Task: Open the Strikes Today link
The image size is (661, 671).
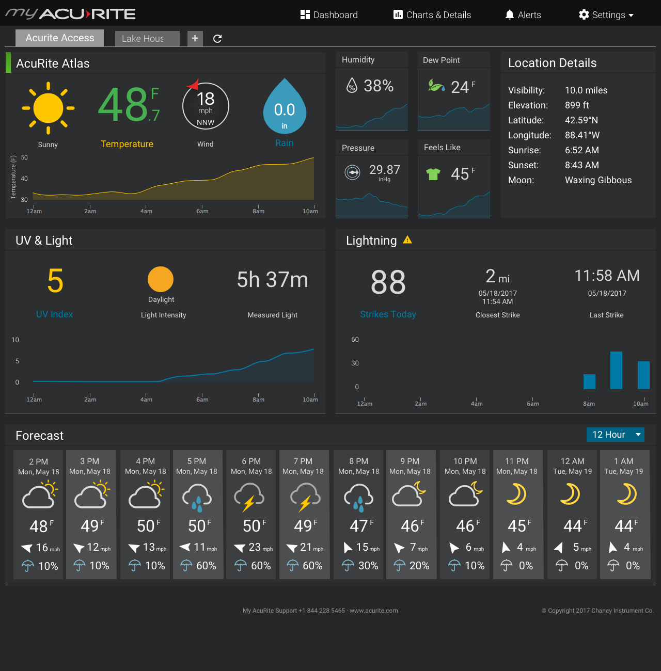Action: pyautogui.click(x=388, y=314)
